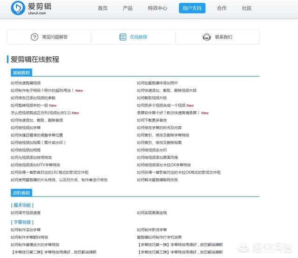Click the [字幕特效] category heading
The height and width of the screenshot is (258, 298).
point(22,222)
